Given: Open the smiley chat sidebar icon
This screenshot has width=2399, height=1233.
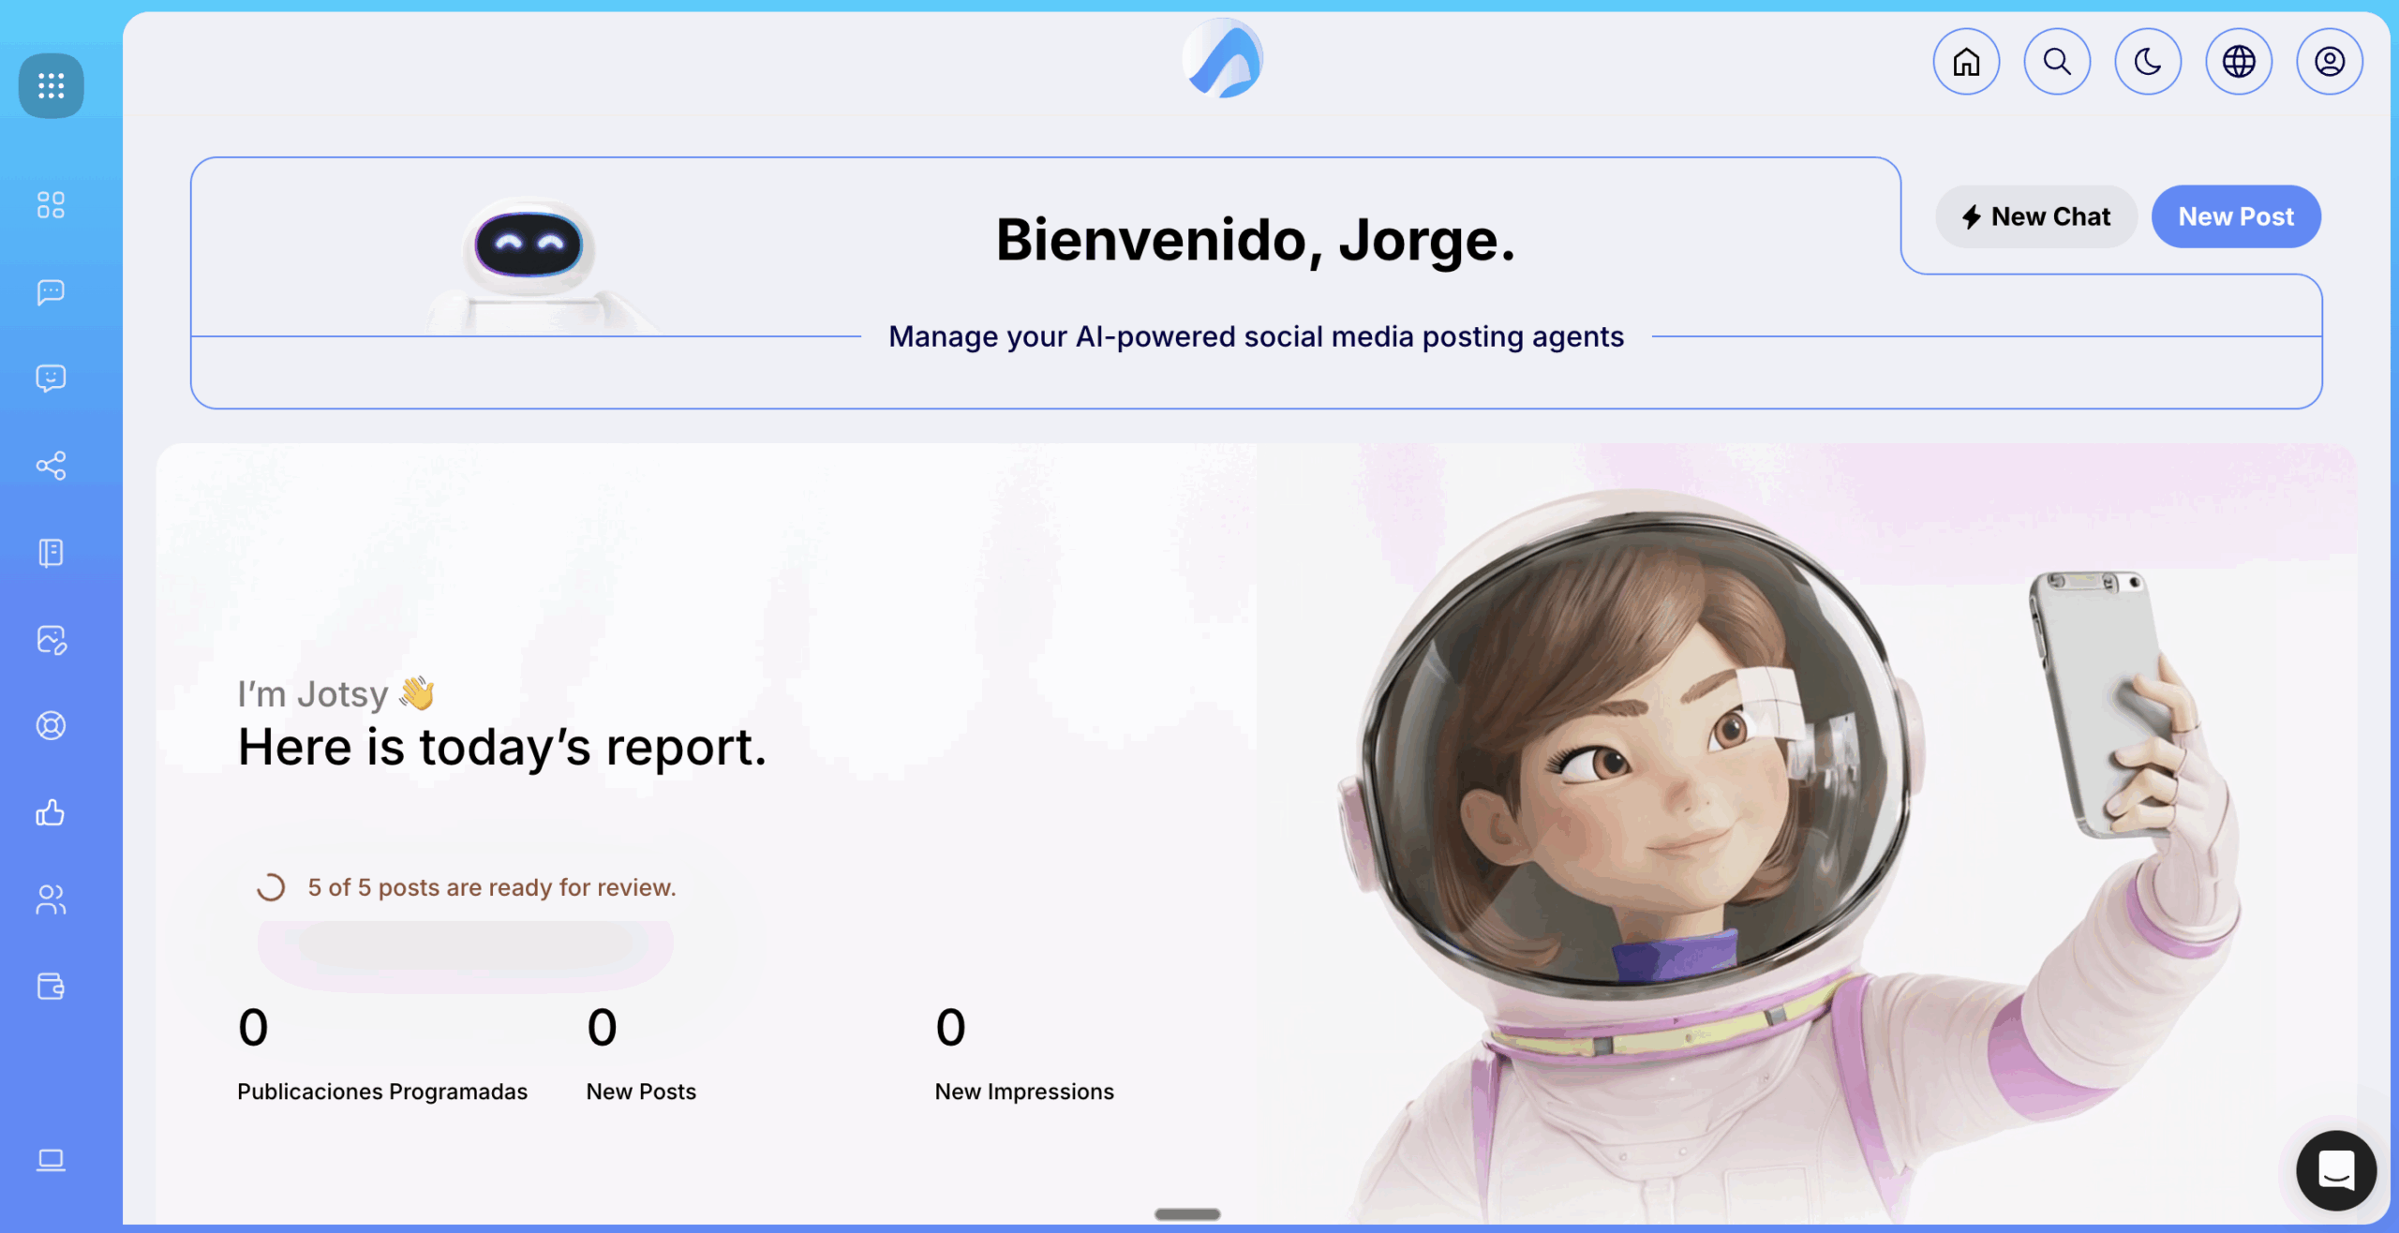Looking at the screenshot, I should coord(51,379).
